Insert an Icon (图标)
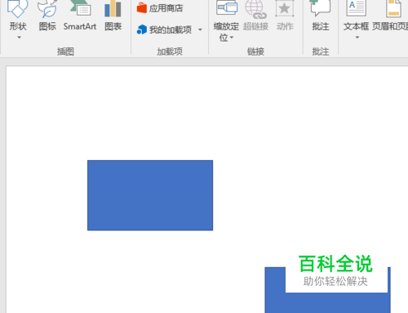The image size is (408, 313). point(47,16)
